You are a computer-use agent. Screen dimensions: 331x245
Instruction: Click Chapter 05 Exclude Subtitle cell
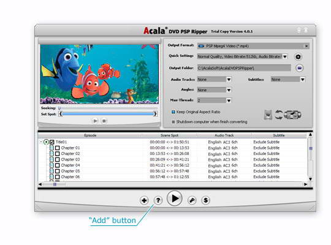[267, 171]
